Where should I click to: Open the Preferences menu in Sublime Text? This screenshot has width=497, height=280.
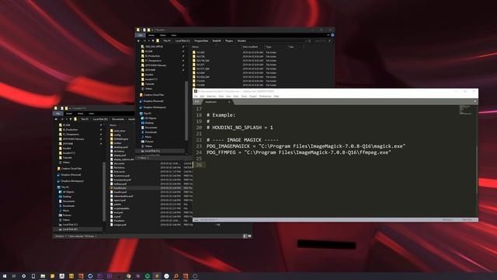pos(266,96)
